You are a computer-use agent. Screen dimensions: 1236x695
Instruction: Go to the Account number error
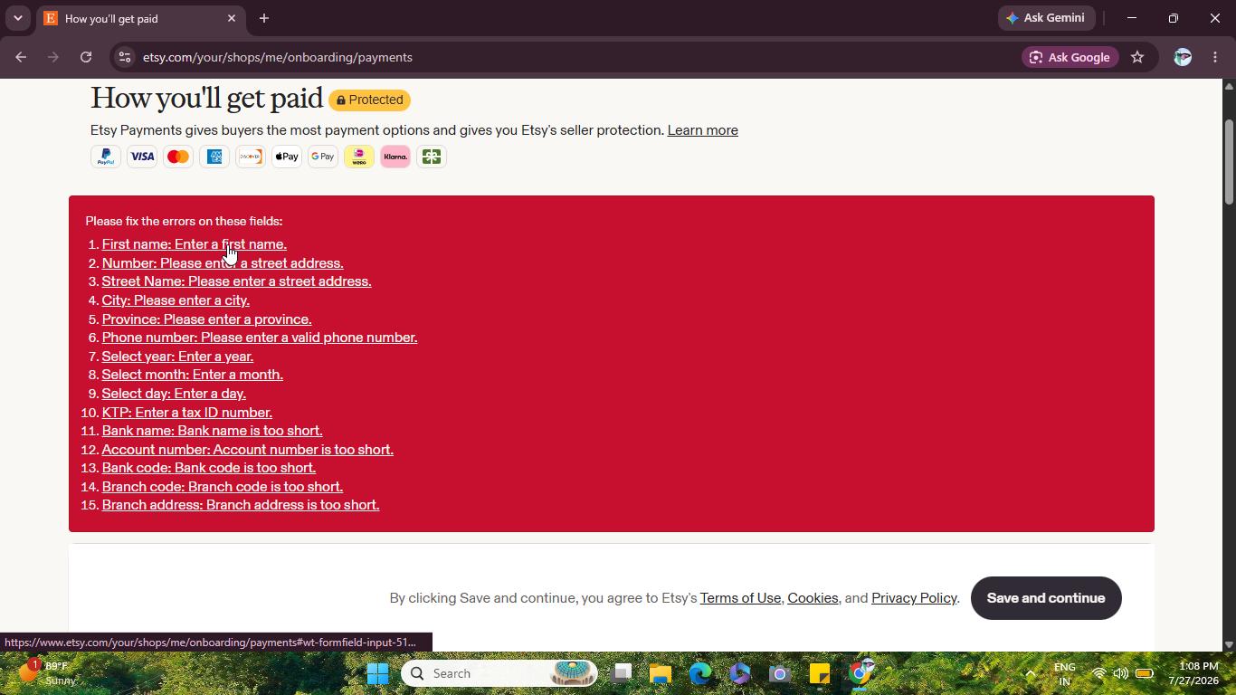(x=248, y=450)
